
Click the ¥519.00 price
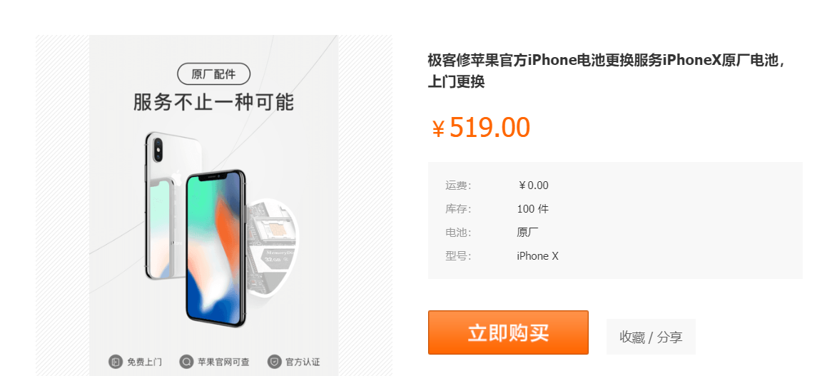[x=480, y=127]
